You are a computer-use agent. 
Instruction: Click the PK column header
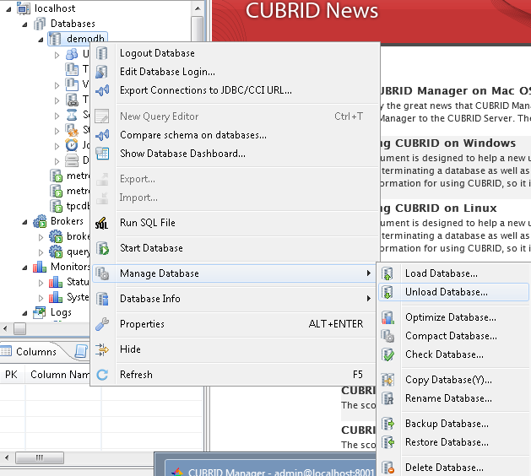(11, 375)
